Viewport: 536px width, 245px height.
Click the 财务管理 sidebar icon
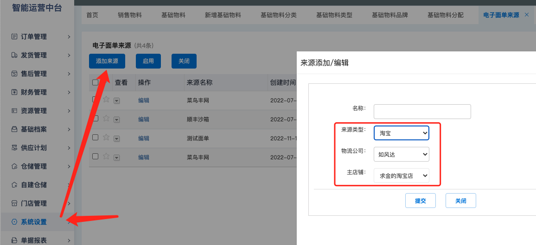pyautogui.click(x=14, y=92)
